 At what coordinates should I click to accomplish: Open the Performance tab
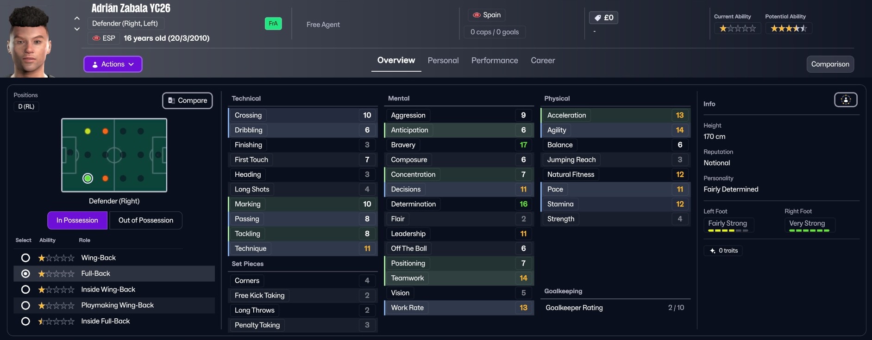click(495, 61)
